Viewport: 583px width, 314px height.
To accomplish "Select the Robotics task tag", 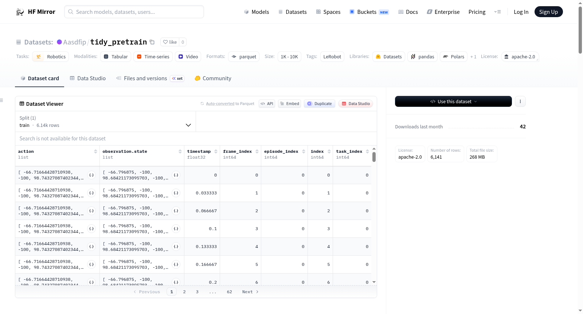I will [51, 57].
